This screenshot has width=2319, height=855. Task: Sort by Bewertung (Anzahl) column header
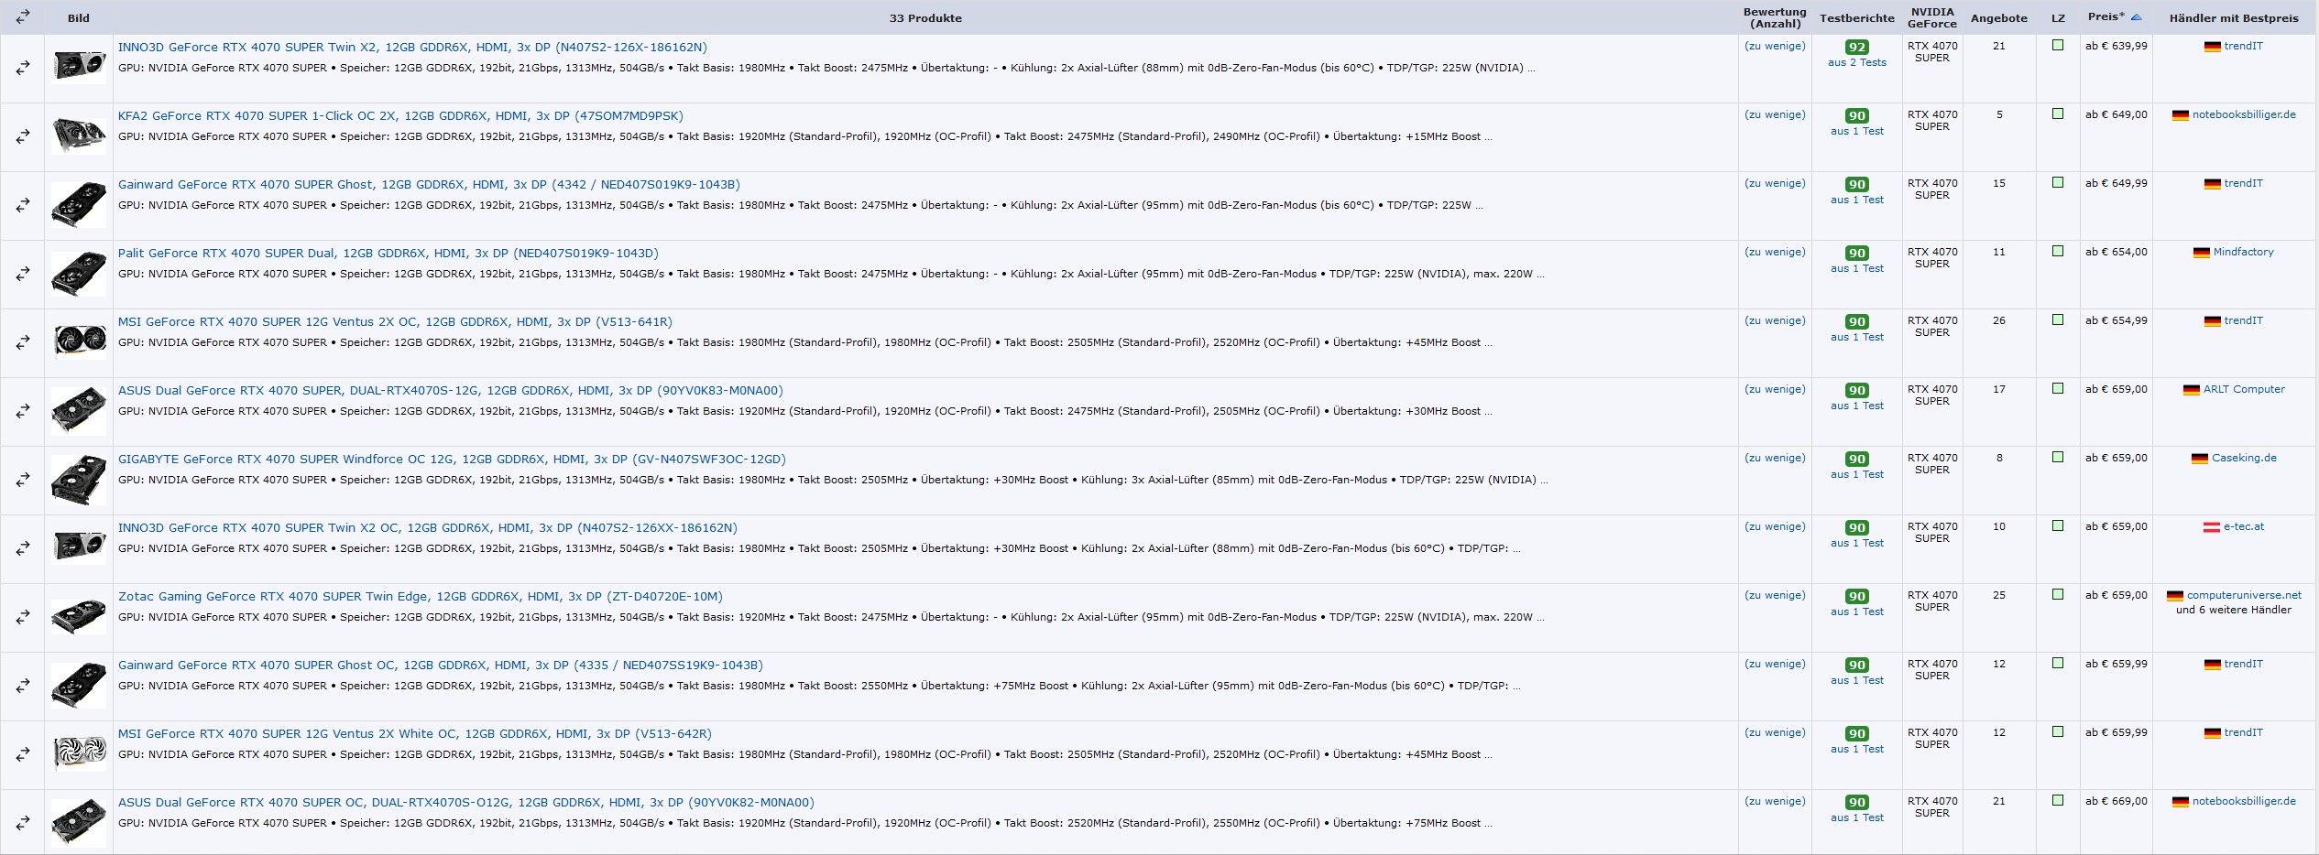coord(1775,17)
